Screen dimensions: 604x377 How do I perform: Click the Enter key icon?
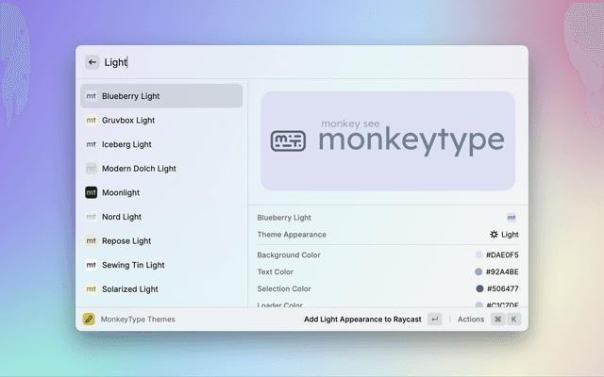[x=434, y=320]
